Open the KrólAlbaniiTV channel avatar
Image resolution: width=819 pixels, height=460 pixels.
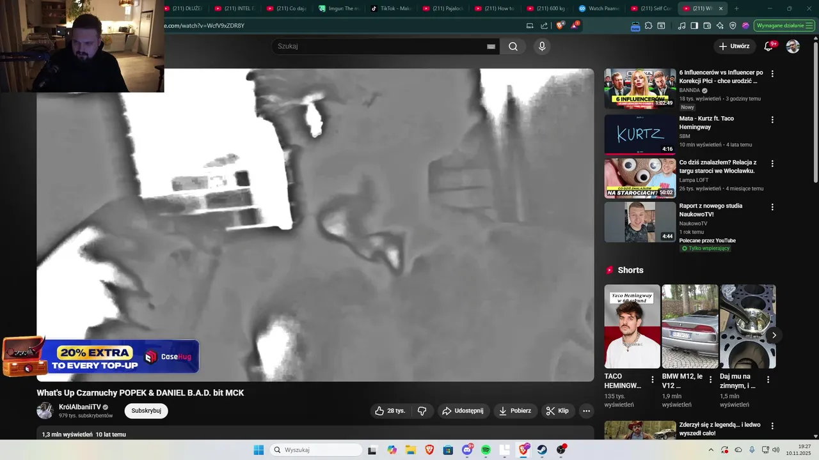pos(45,411)
